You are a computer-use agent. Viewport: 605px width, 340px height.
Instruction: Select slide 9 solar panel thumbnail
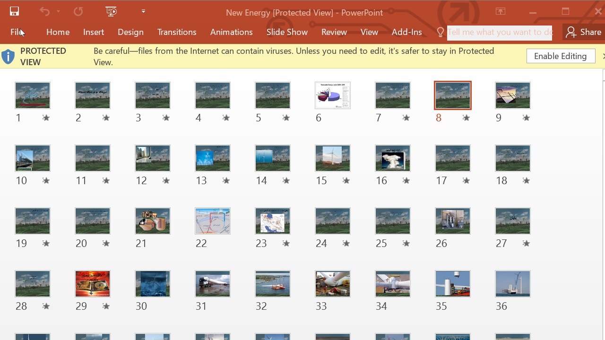[513, 95]
